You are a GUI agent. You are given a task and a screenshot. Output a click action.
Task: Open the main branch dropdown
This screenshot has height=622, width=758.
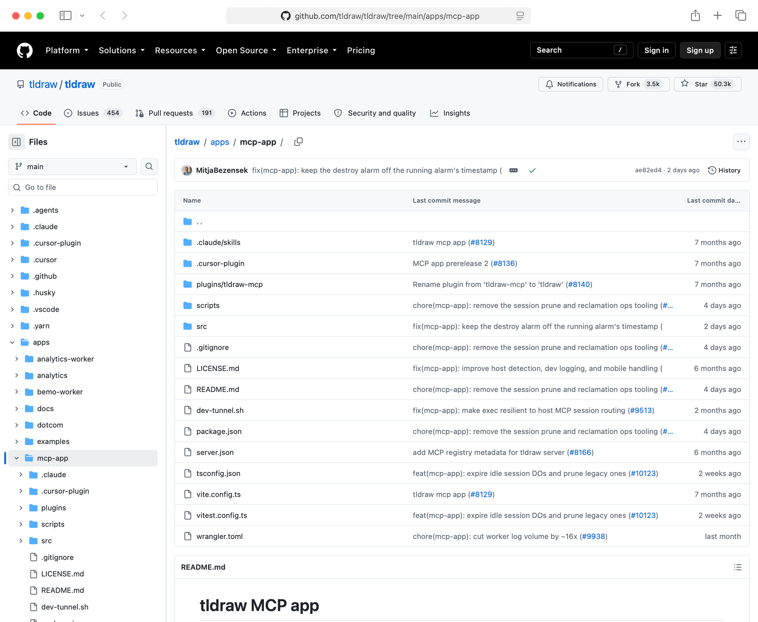tap(72, 167)
